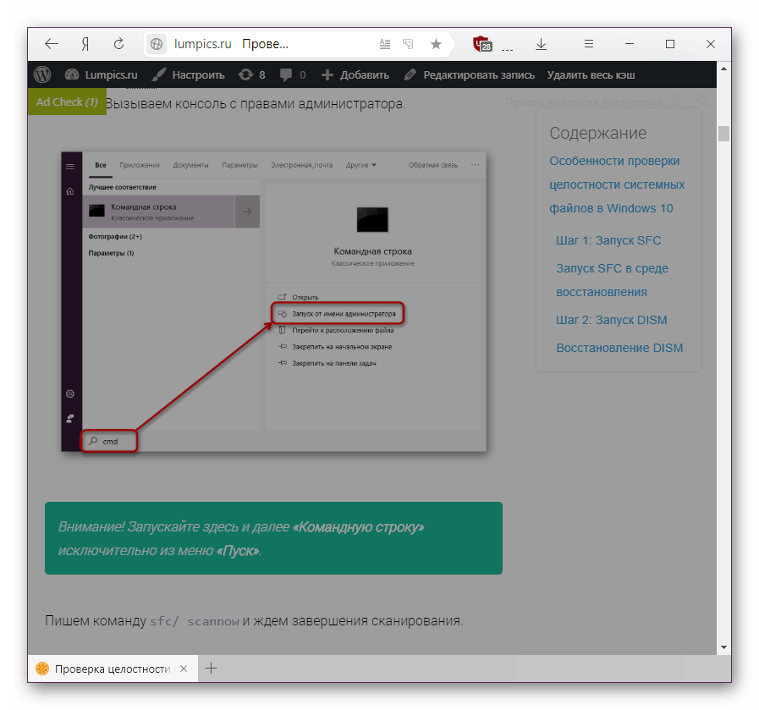Click the translate page icon
Viewport: 759px width, 710px height.
(408, 44)
